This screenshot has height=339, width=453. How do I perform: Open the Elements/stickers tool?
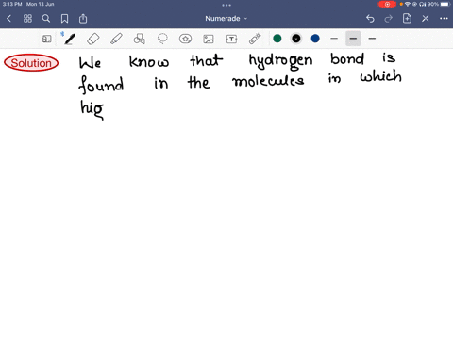point(185,39)
